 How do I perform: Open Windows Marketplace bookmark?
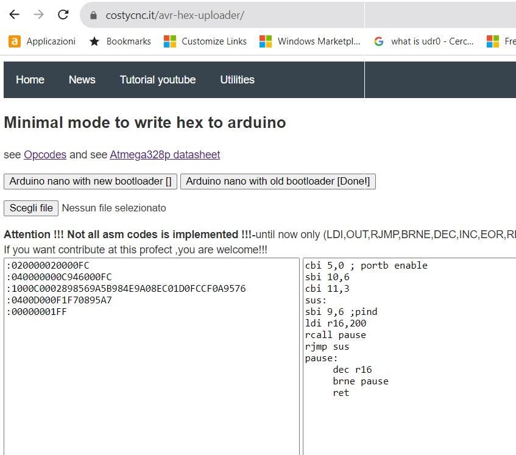[x=309, y=41]
